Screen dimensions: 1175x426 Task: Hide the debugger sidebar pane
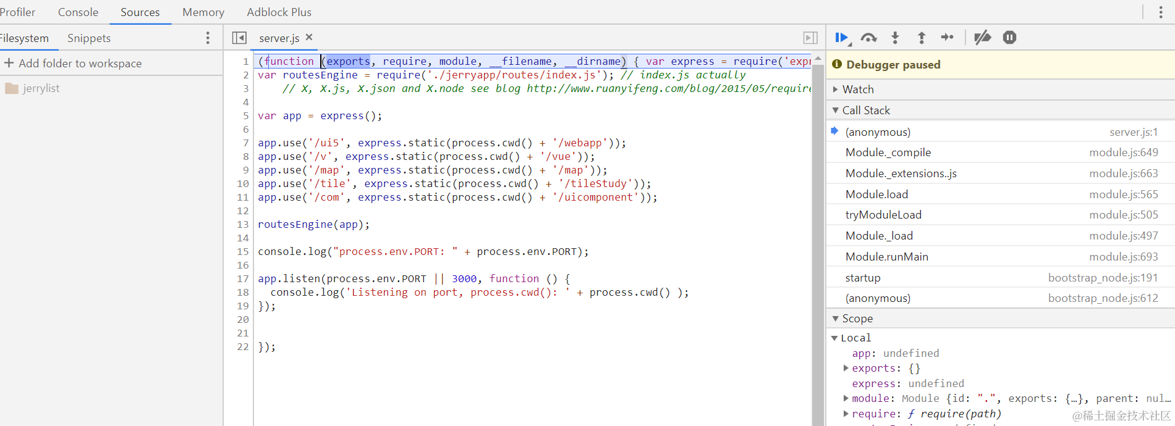pos(810,38)
